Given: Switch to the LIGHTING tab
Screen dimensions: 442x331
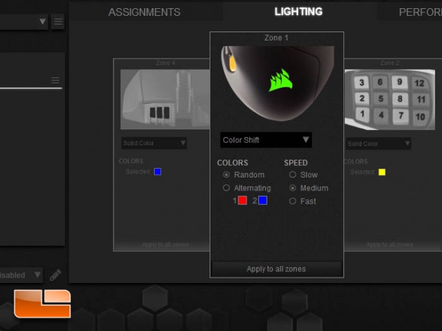Looking at the screenshot, I should click(298, 12).
